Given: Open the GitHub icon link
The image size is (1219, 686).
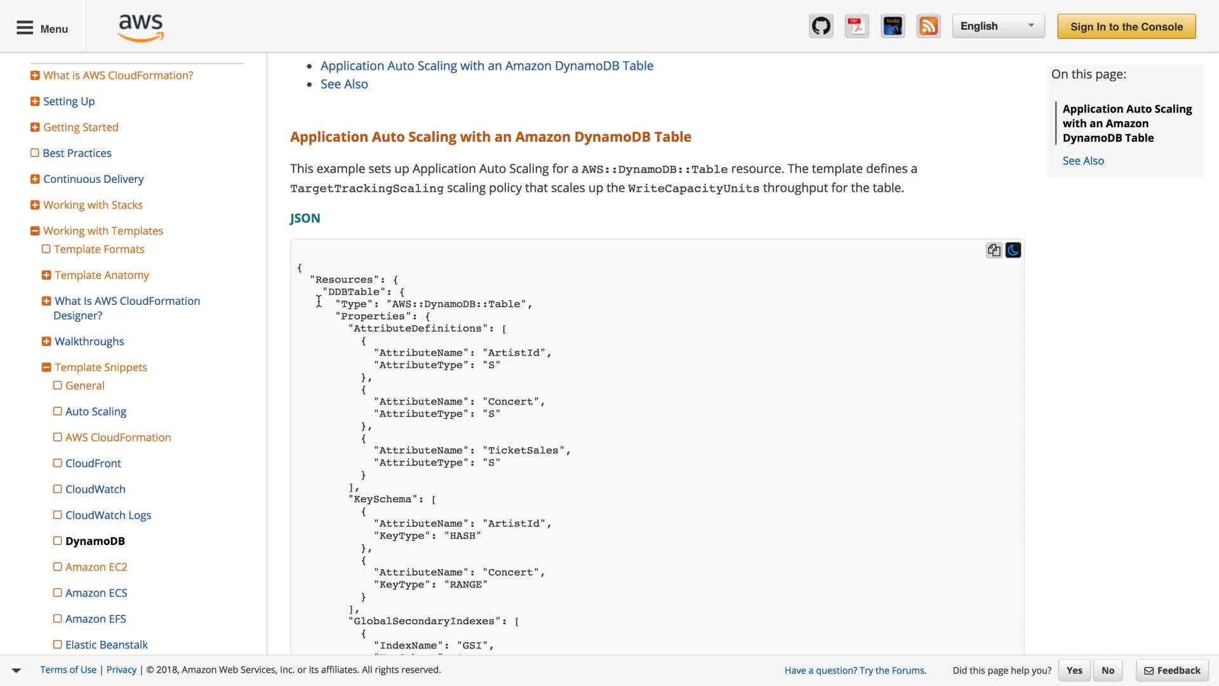Looking at the screenshot, I should (x=821, y=27).
